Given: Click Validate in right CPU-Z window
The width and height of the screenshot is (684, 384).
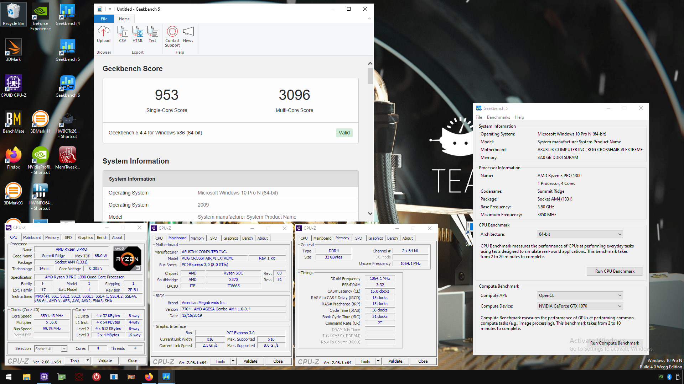Looking at the screenshot, I should point(395,361).
